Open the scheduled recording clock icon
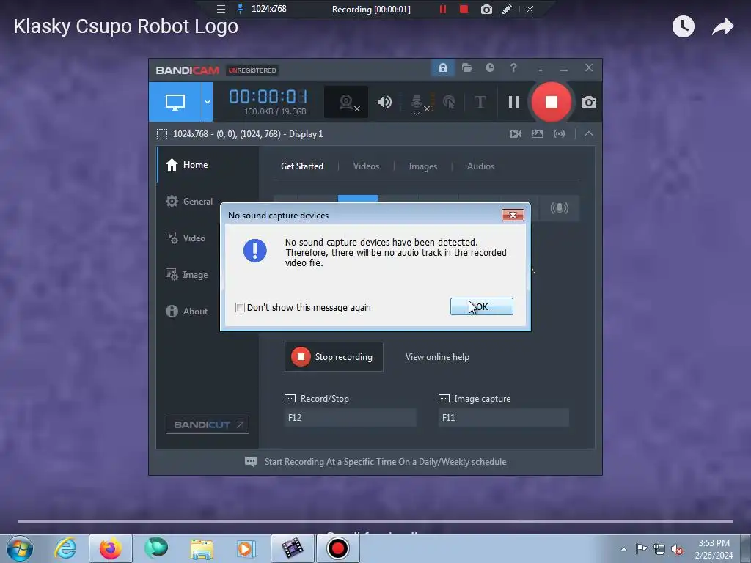751x563 pixels. click(489, 68)
